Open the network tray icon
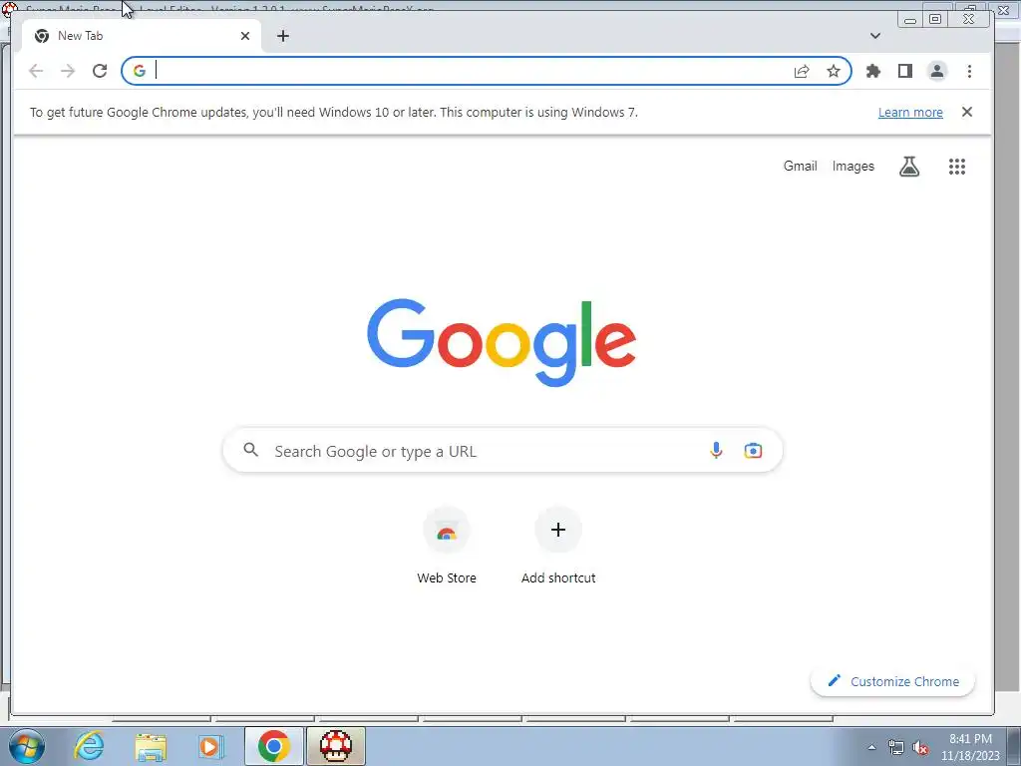Screen dimensions: 1021x766 896,748
